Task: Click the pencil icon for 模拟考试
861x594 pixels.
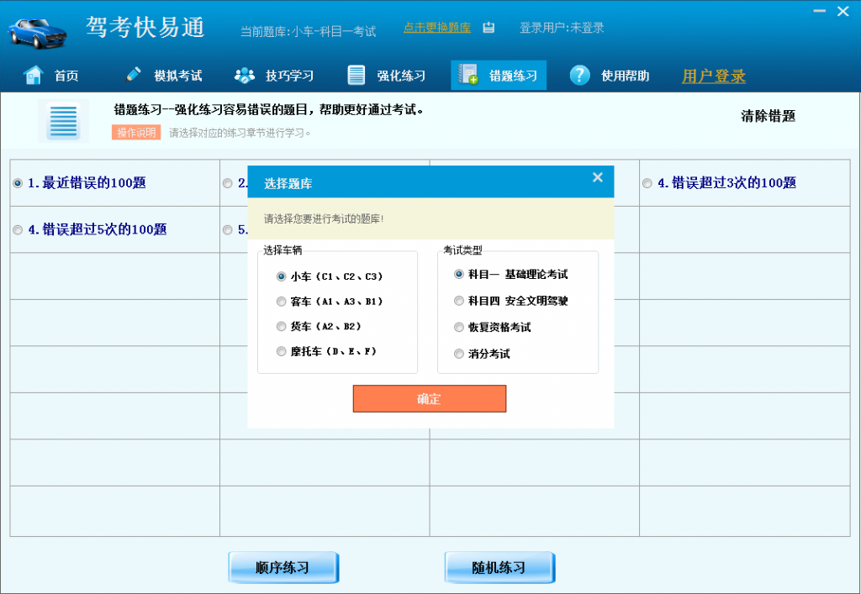Action: [x=134, y=75]
